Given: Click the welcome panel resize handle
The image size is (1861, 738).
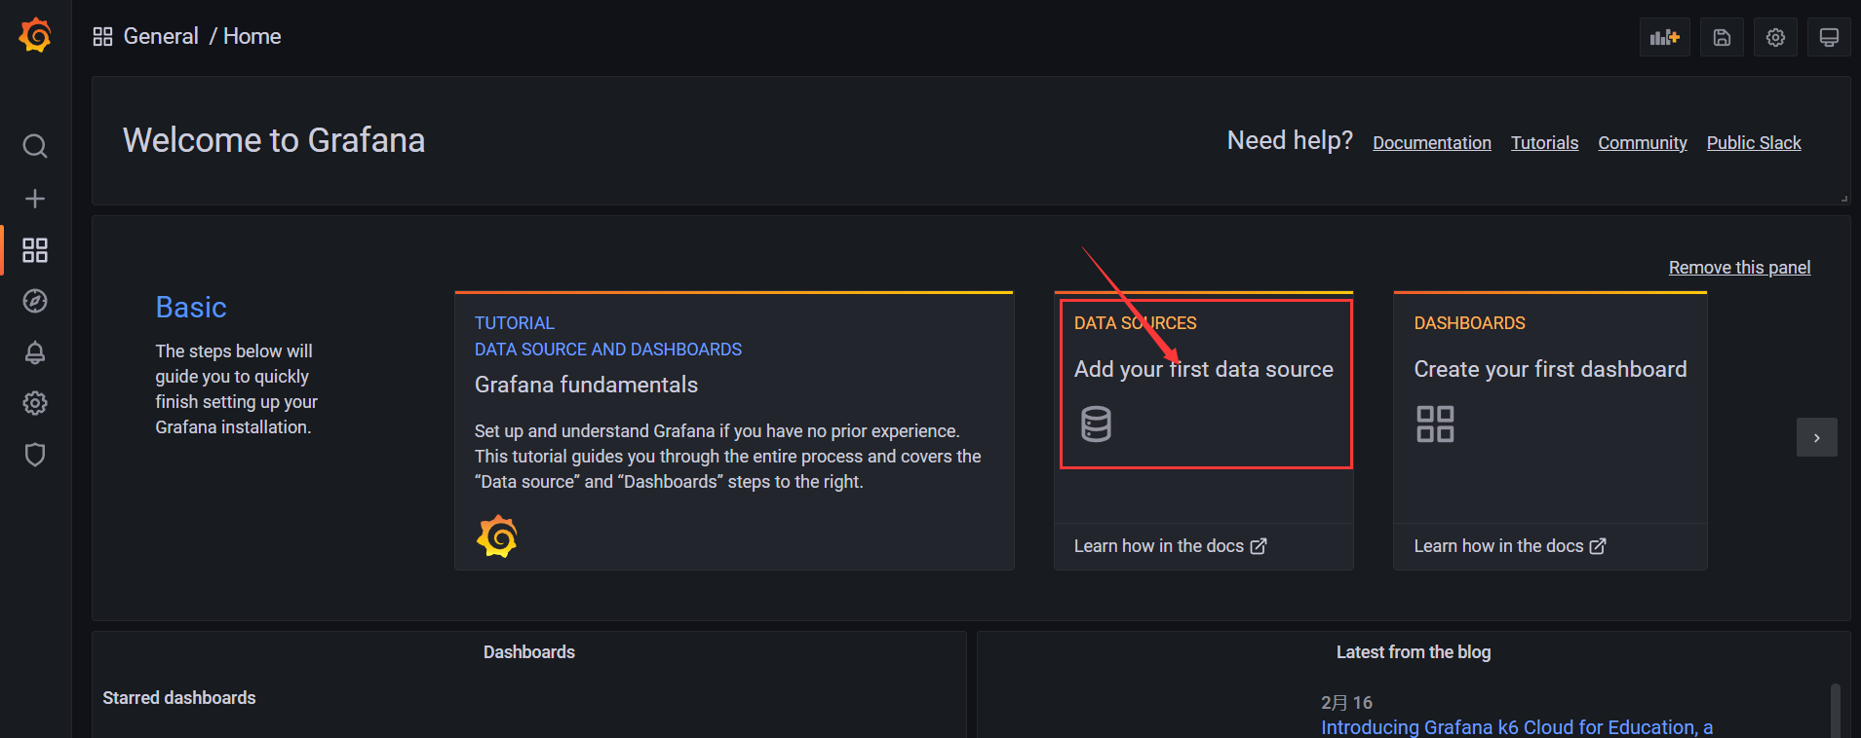Looking at the screenshot, I should coord(1843,199).
